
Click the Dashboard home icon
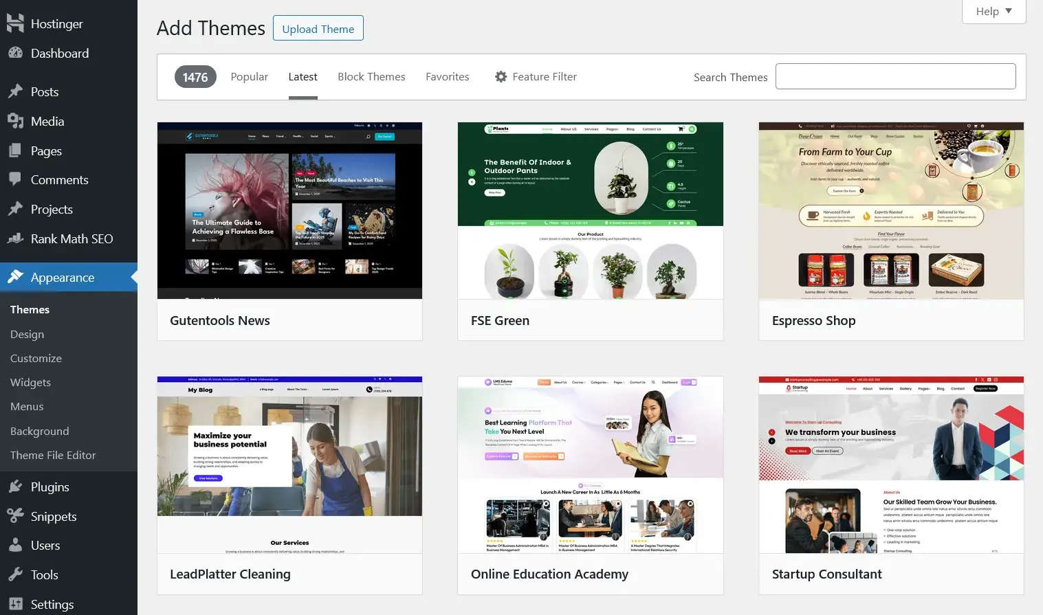tap(15, 53)
